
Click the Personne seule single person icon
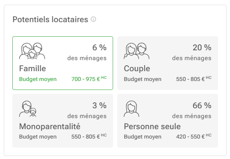coord(131,109)
